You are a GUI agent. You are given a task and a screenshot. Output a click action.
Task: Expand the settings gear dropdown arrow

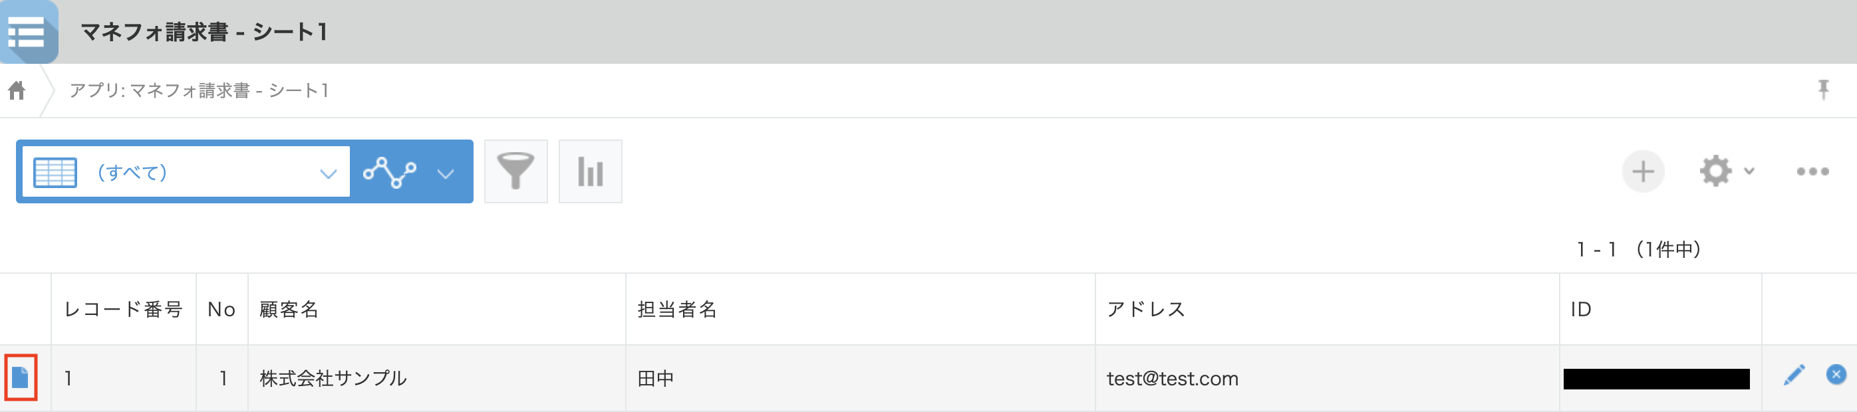coord(1749,171)
